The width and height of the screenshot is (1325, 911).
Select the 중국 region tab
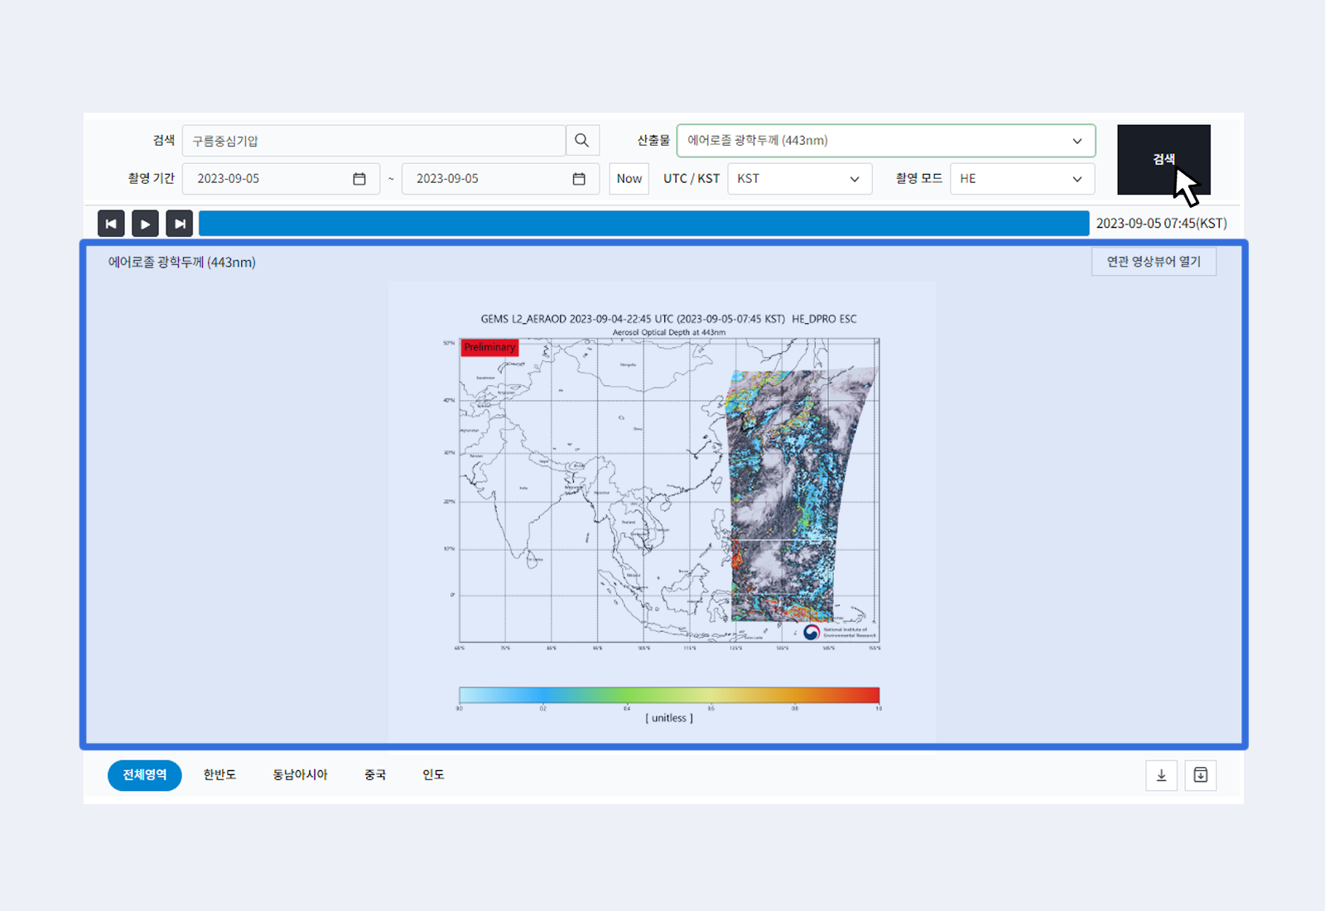(375, 775)
